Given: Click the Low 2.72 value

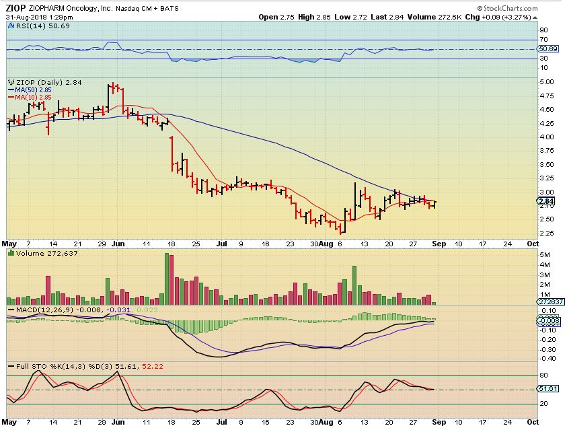Looking at the screenshot, I should coord(351,17).
